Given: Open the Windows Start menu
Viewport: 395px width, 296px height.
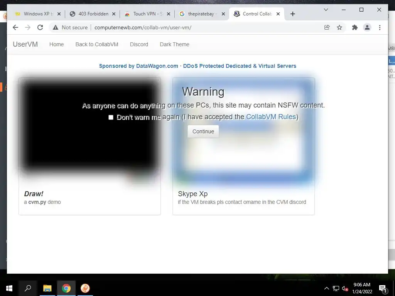Looking at the screenshot, I should pos(9,288).
